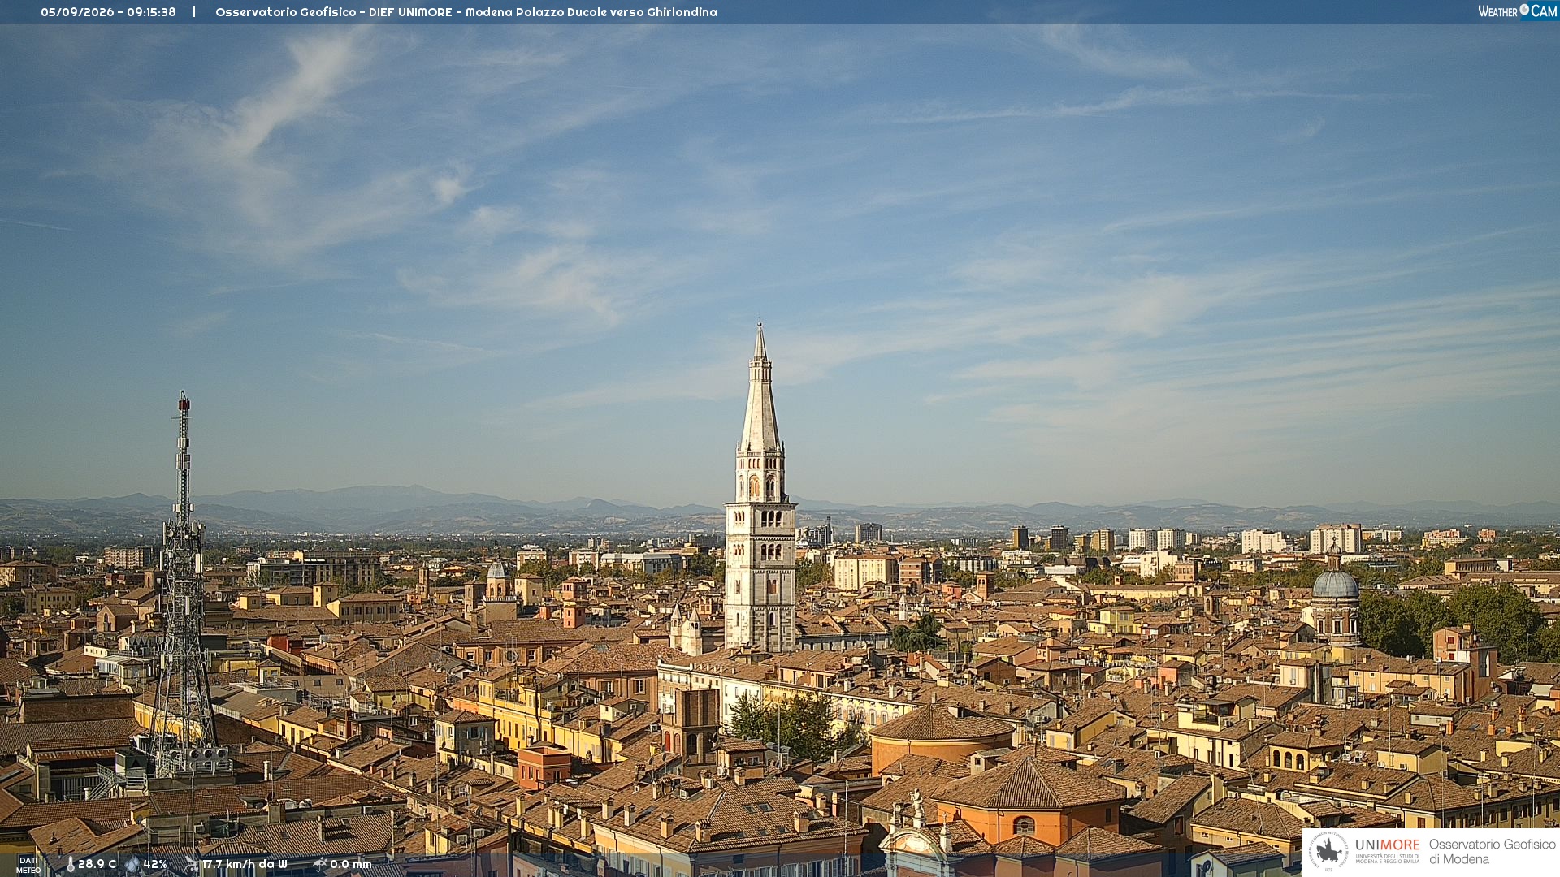
Task: Click the Ghirlandina bell tower spire
Action: [x=760, y=388]
